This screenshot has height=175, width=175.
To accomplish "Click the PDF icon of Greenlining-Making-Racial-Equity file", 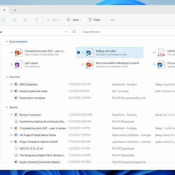I will click(16, 121).
